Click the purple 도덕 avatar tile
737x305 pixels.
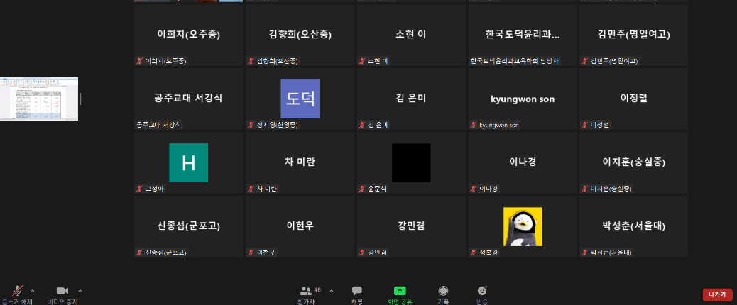click(x=300, y=99)
